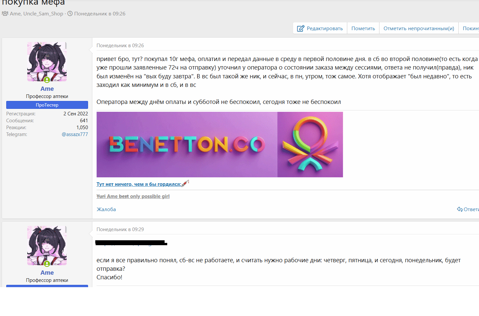Open the Ame username in the 09:26 post
Screen dimensions: 479x316
click(47, 89)
